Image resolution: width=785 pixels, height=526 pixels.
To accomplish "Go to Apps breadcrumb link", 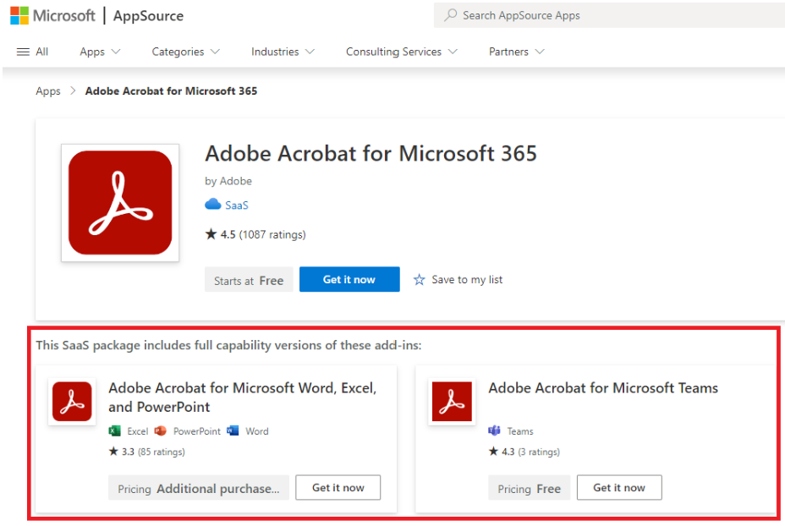I will (x=48, y=91).
